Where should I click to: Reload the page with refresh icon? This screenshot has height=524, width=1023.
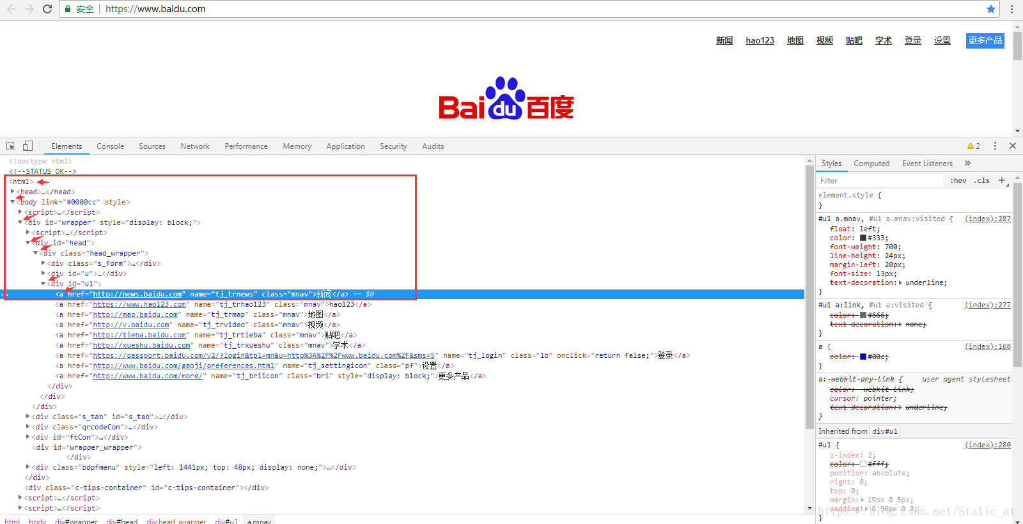47,9
